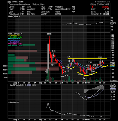Screen dimensions: 118x121
Task: Click the green EMA(200) undef legend entry
Action: 15,37
